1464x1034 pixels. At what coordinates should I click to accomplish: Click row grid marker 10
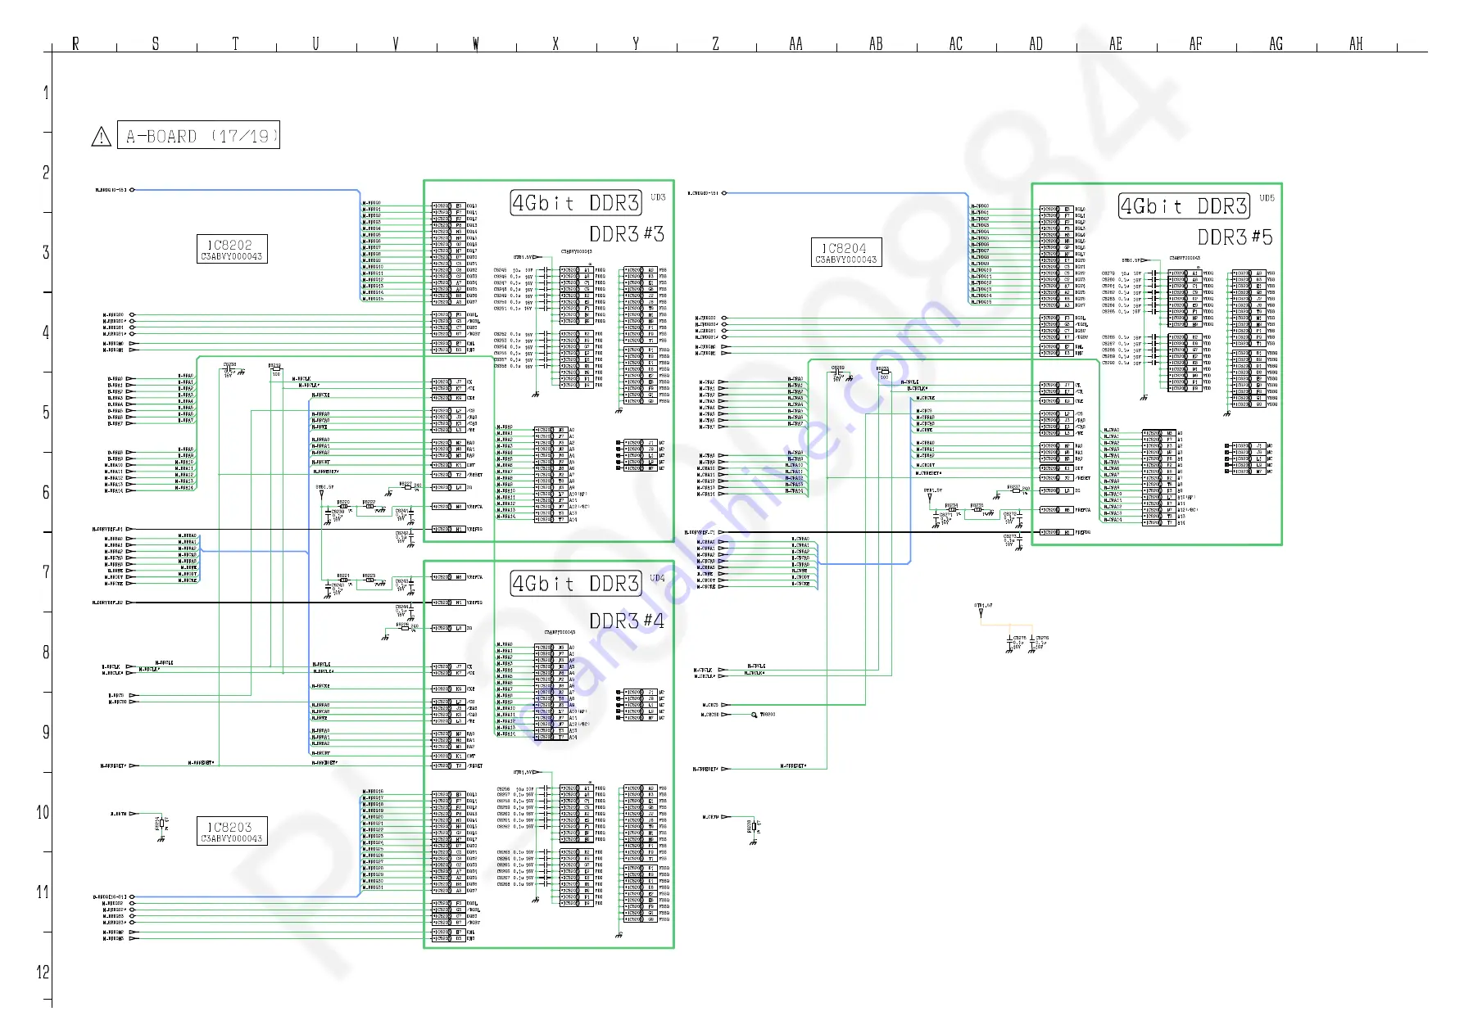click(43, 812)
